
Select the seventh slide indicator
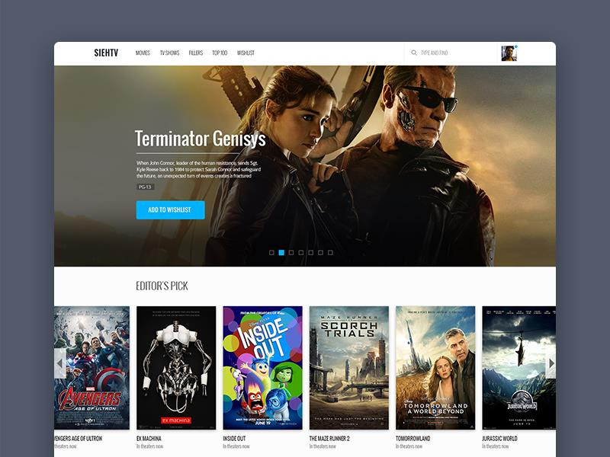330,253
